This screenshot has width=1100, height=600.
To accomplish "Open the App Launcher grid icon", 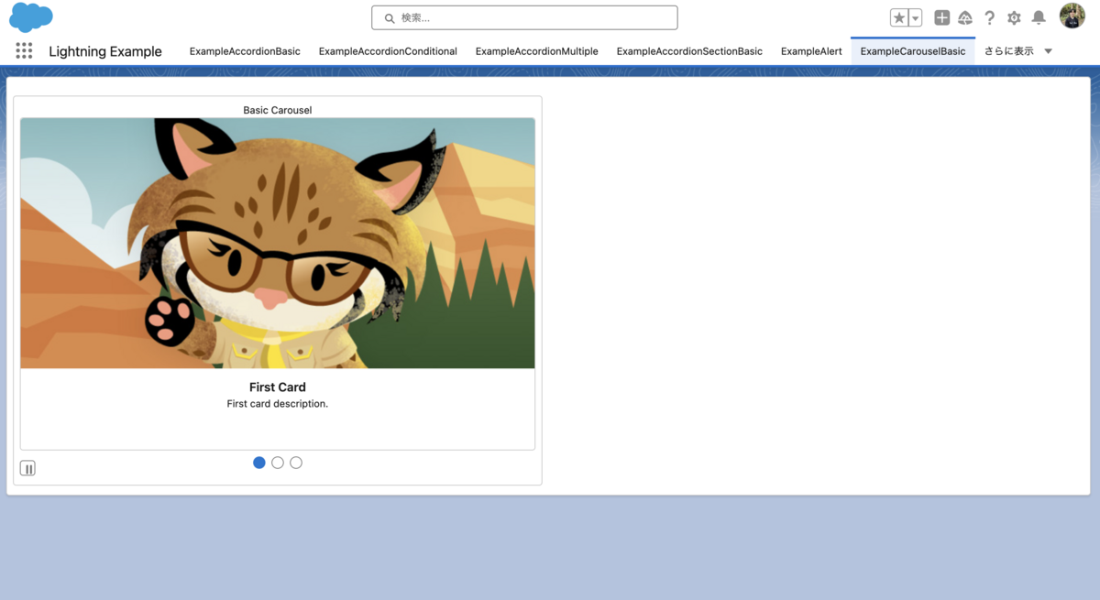I will (x=23, y=50).
